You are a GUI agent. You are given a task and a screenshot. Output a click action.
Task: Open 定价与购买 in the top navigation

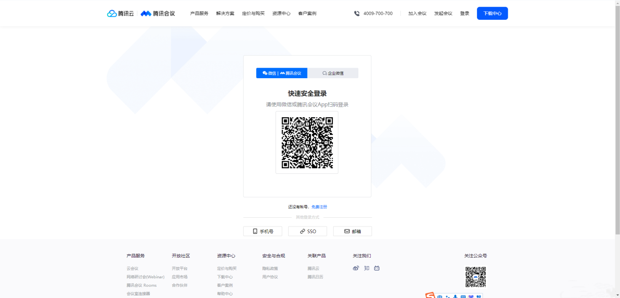[253, 13]
